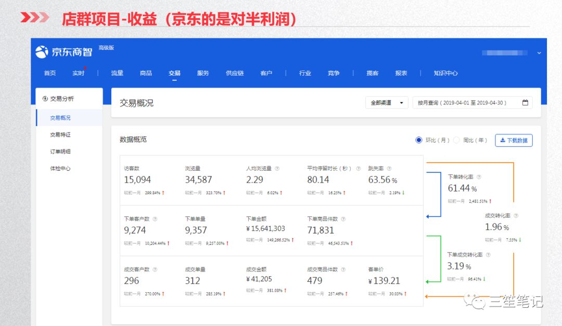Click the 下载数据 button
Screen dimensions: 562x326
point(514,140)
